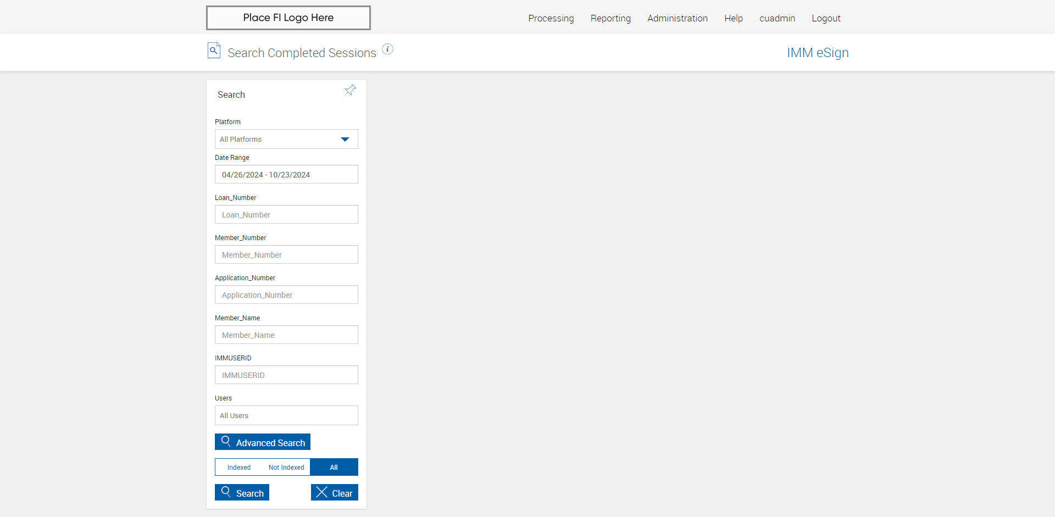Click the Advanced Search button
Viewport: 1055px width, 517px height.
click(x=263, y=442)
